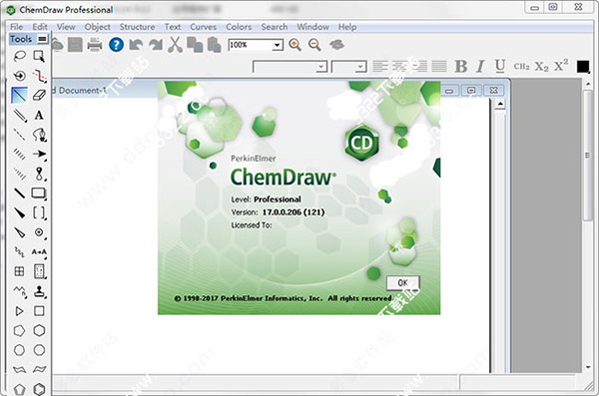Click the Zoom In magnifier
The height and width of the screenshot is (396, 599).
(295, 45)
